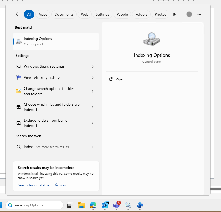Select the All filter tab
This screenshot has width=221, height=212.
(x=29, y=14)
